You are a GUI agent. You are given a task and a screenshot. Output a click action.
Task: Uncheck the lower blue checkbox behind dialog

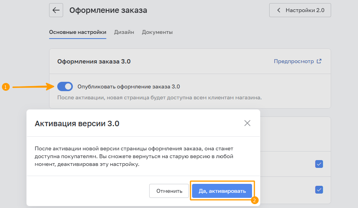(319, 190)
